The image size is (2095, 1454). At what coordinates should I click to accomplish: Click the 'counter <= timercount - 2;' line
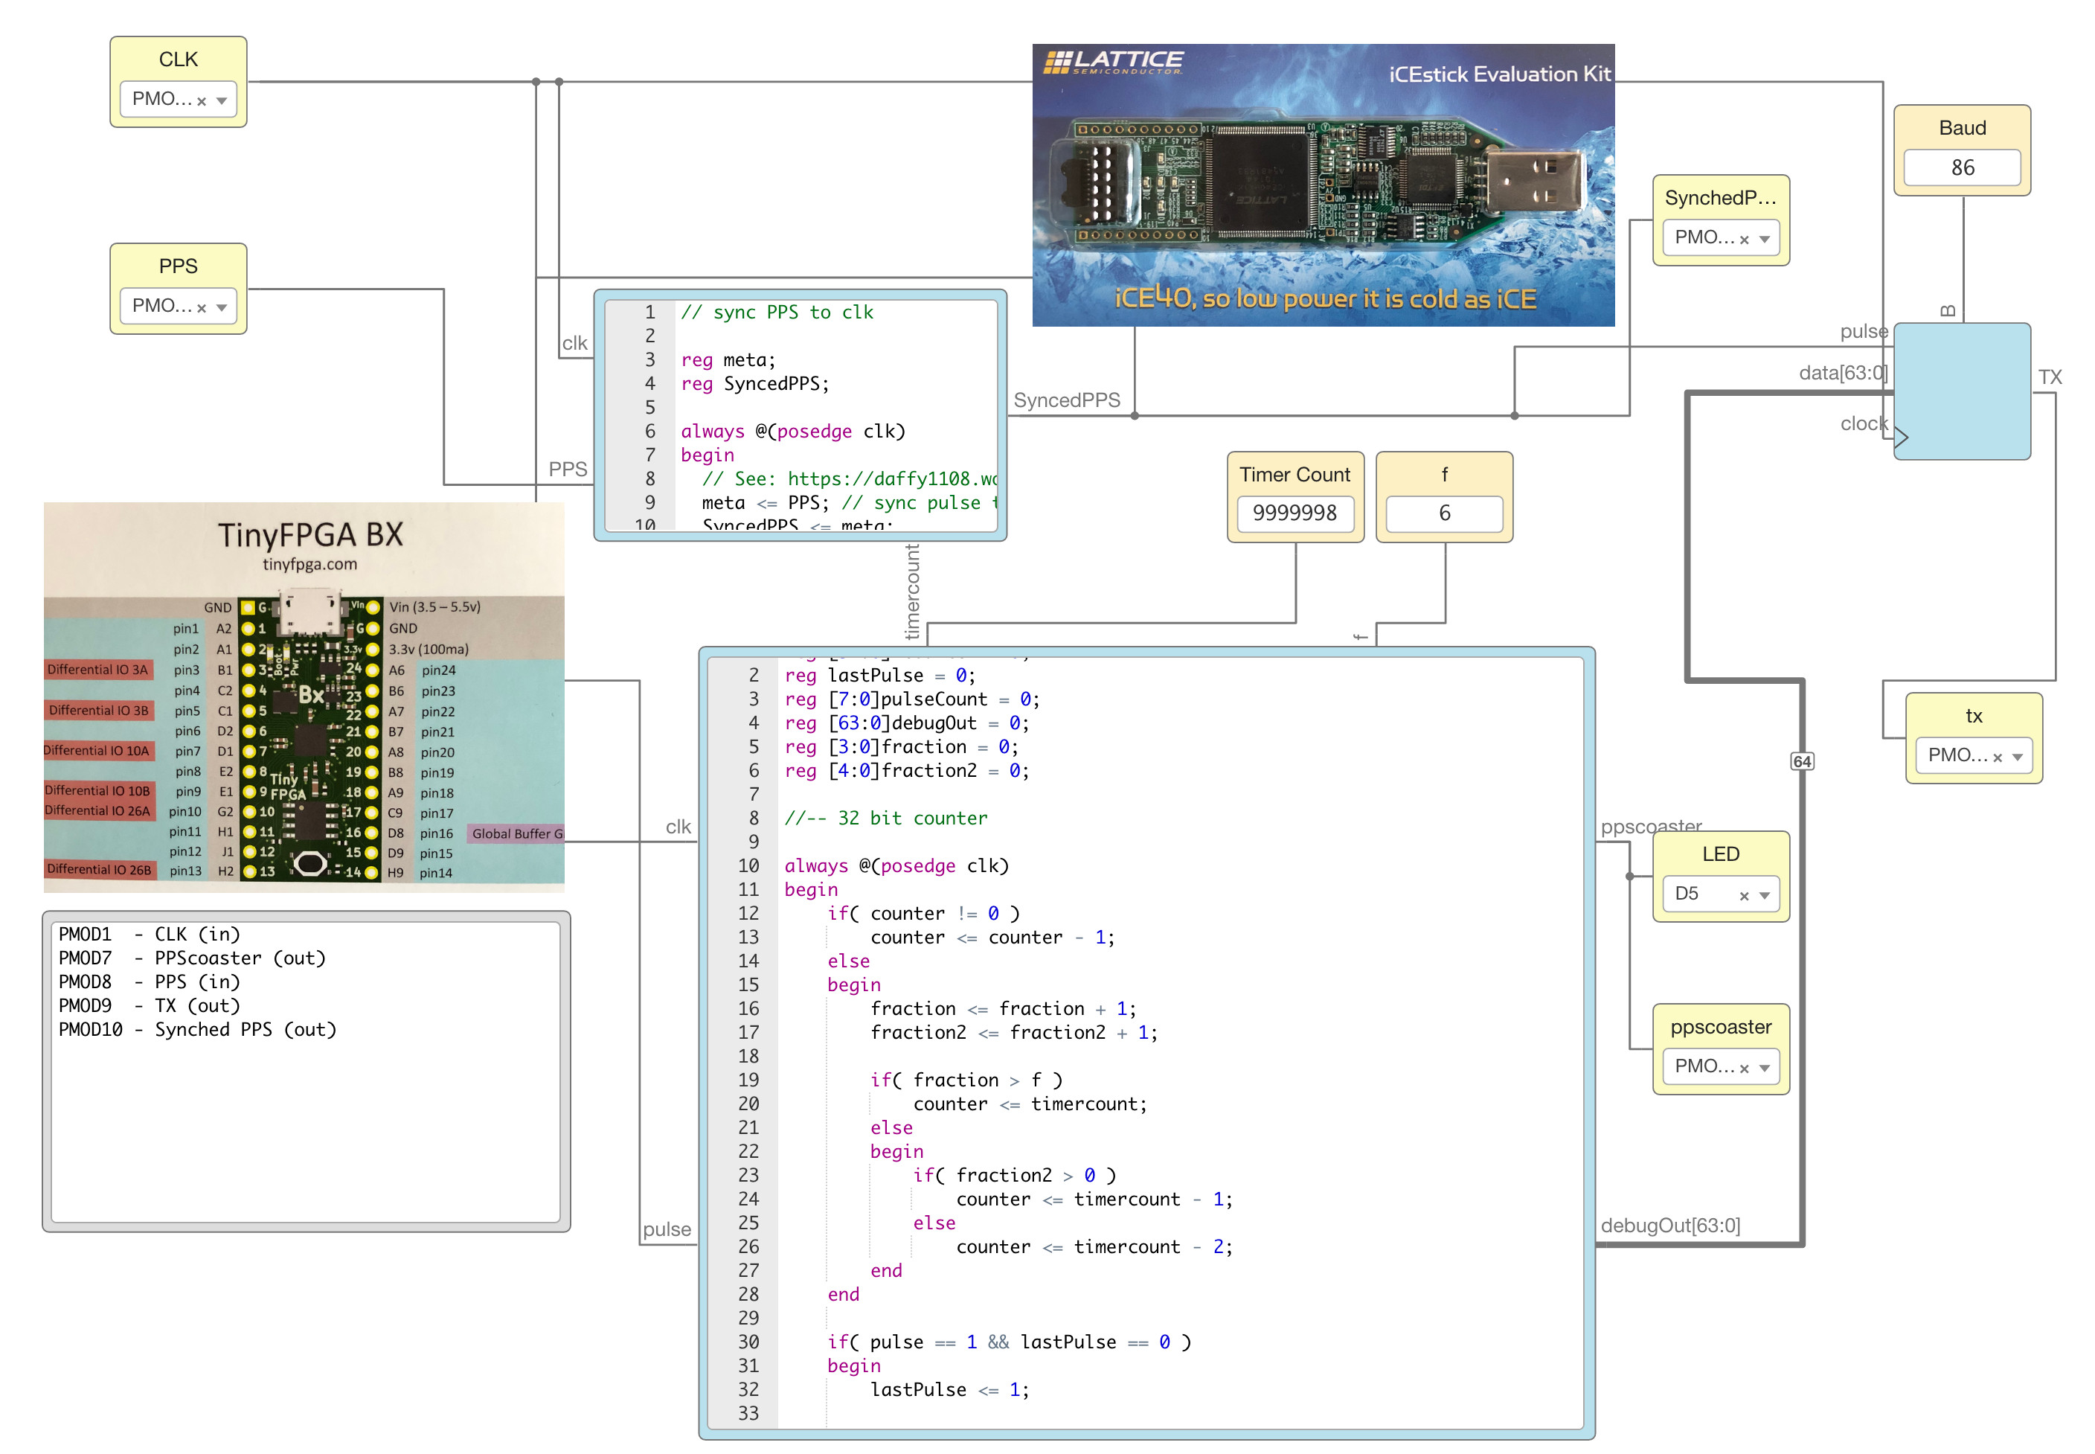1094,1247
